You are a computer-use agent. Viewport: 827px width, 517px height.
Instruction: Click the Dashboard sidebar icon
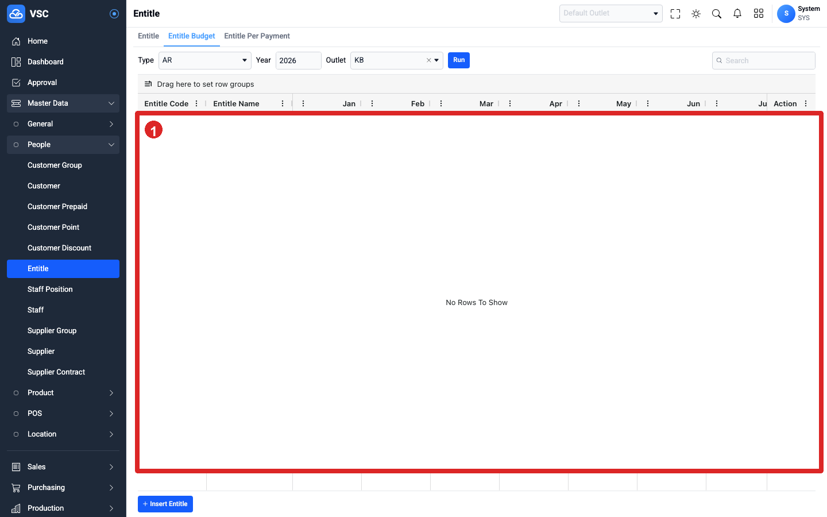click(x=16, y=62)
